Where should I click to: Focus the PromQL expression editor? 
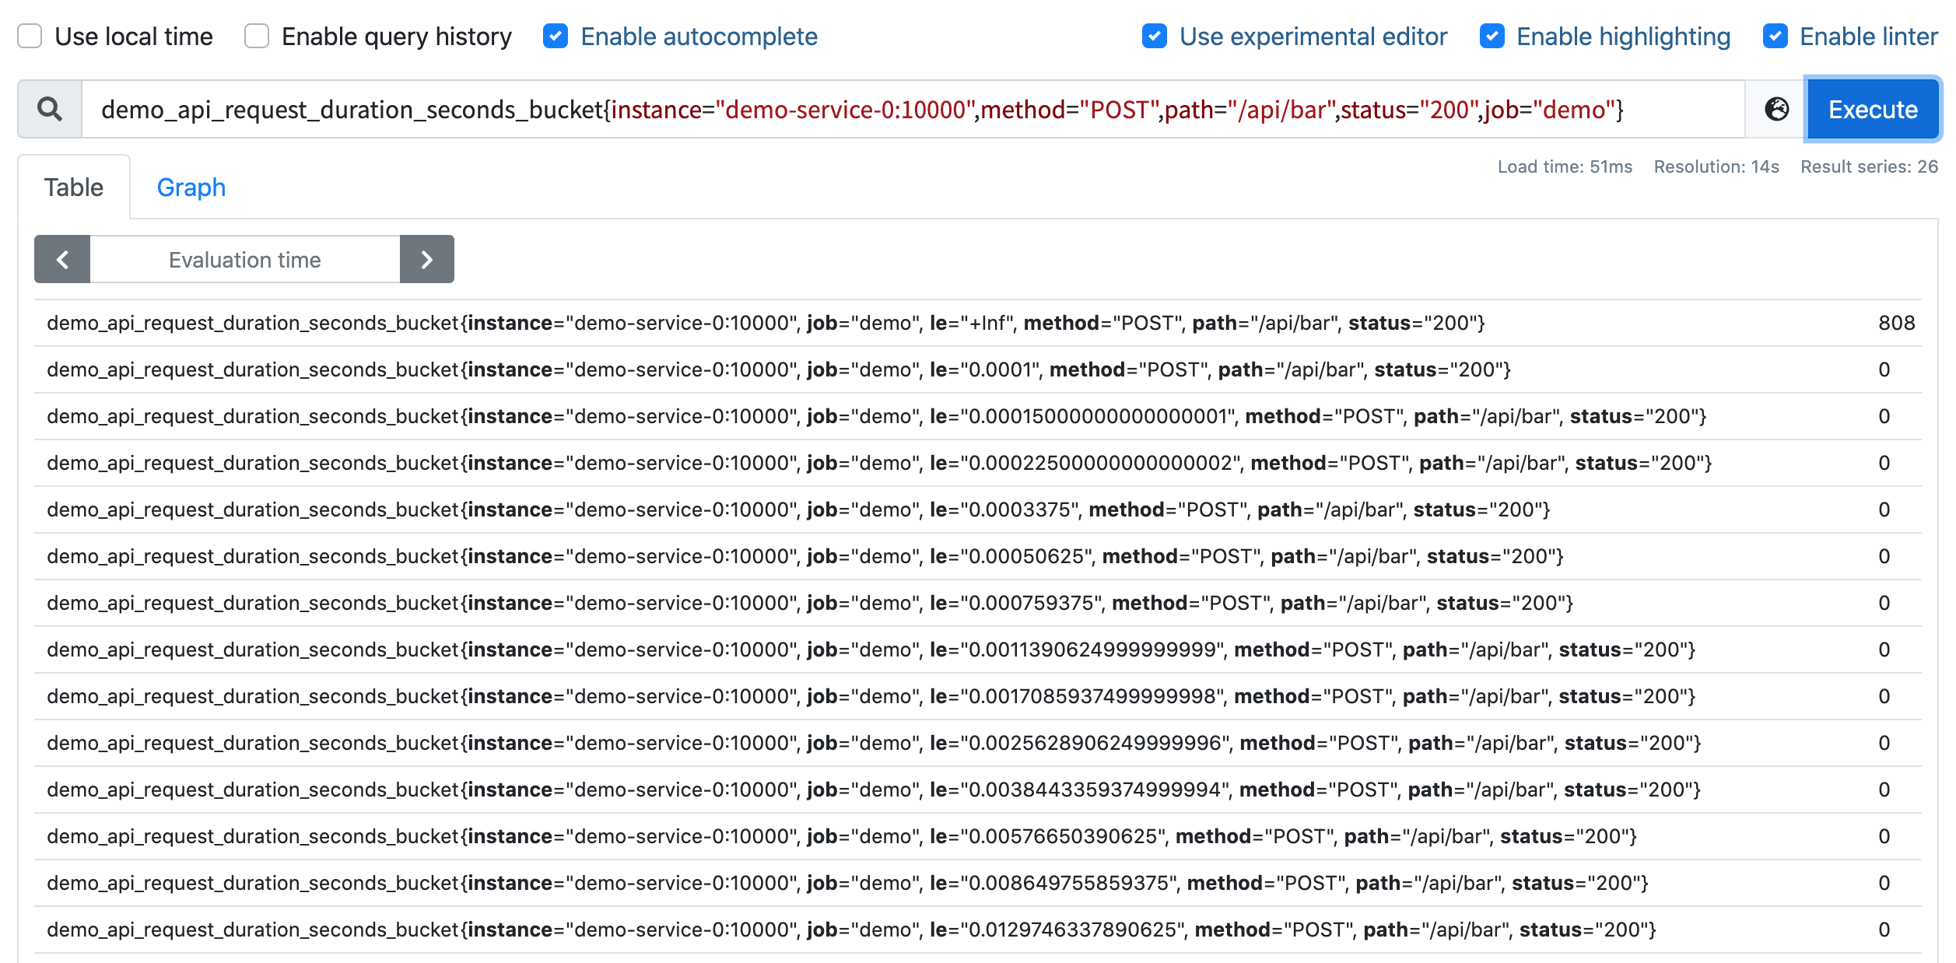coord(910,109)
